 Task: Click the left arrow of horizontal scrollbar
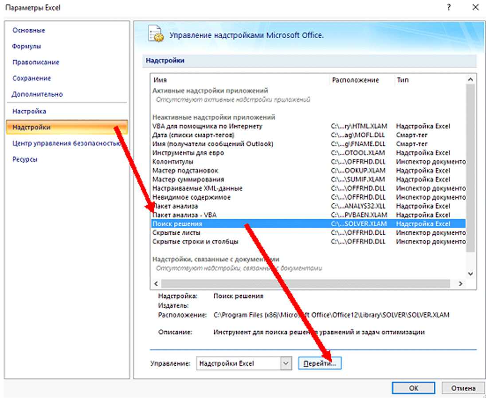click(156, 284)
